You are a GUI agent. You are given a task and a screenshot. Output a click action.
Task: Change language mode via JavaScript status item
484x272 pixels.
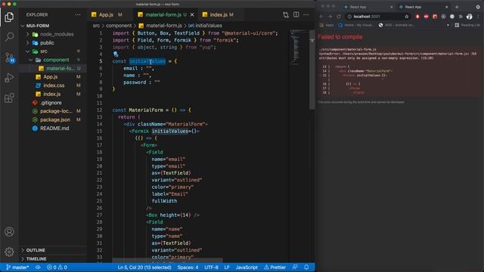[247, 267]
